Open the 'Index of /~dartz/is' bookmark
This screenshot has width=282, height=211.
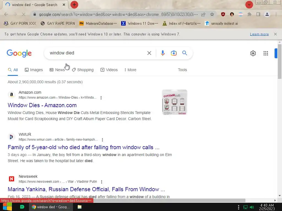point(181,24)
